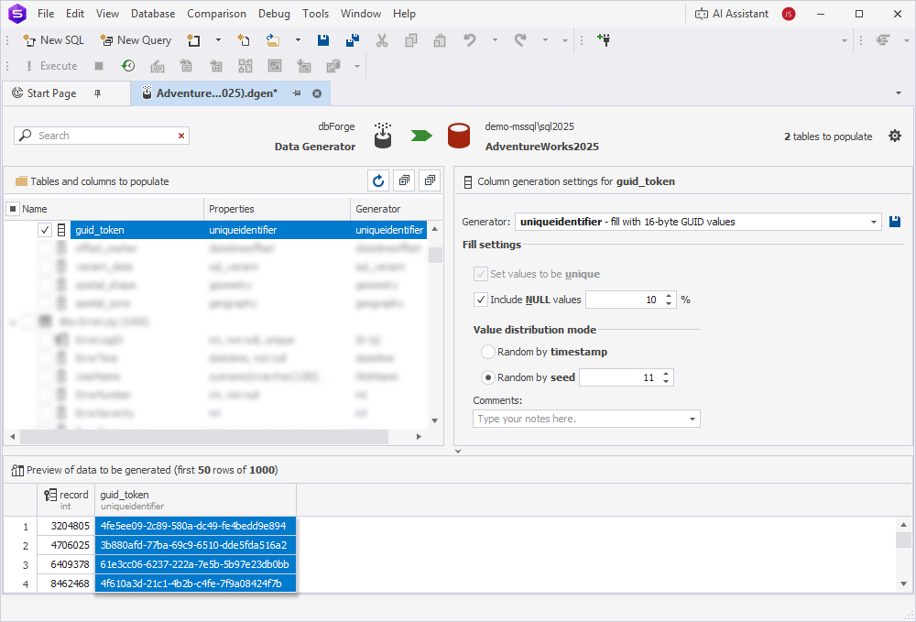Clear the search box with red X
Viewport: 916px width, 622px height.
pos(181,136)
